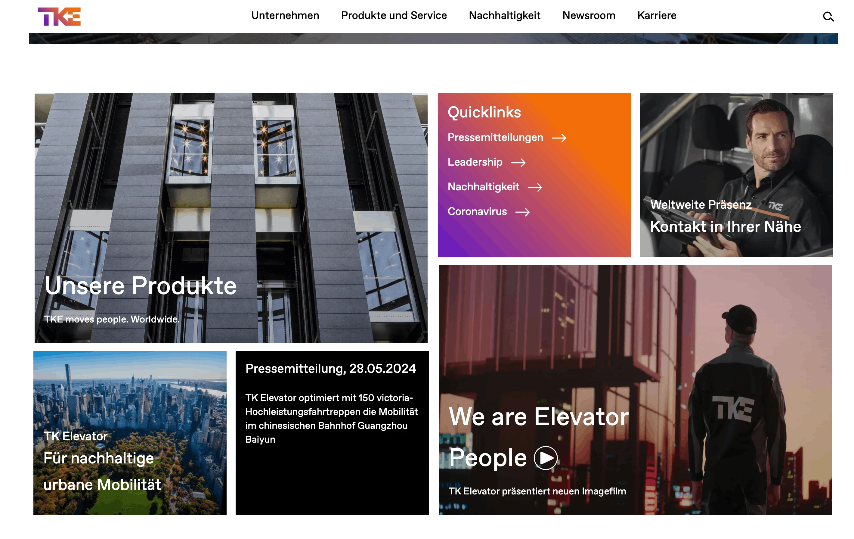This screenshot has height=539, width=854.
Task: Play the We are Elevator People video
Action: point(546,458)
